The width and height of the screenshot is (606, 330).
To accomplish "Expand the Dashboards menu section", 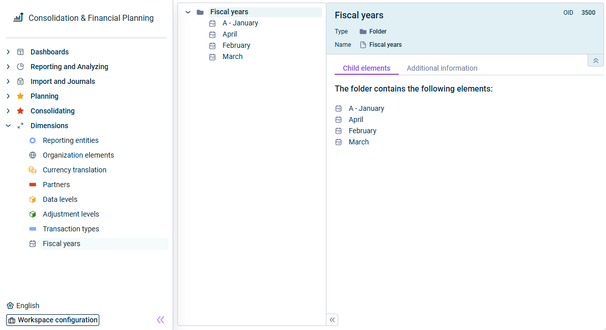I will (8, 52).
